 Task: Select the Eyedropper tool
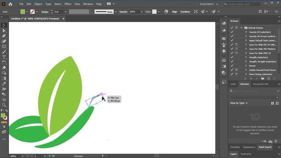[4, 84]
